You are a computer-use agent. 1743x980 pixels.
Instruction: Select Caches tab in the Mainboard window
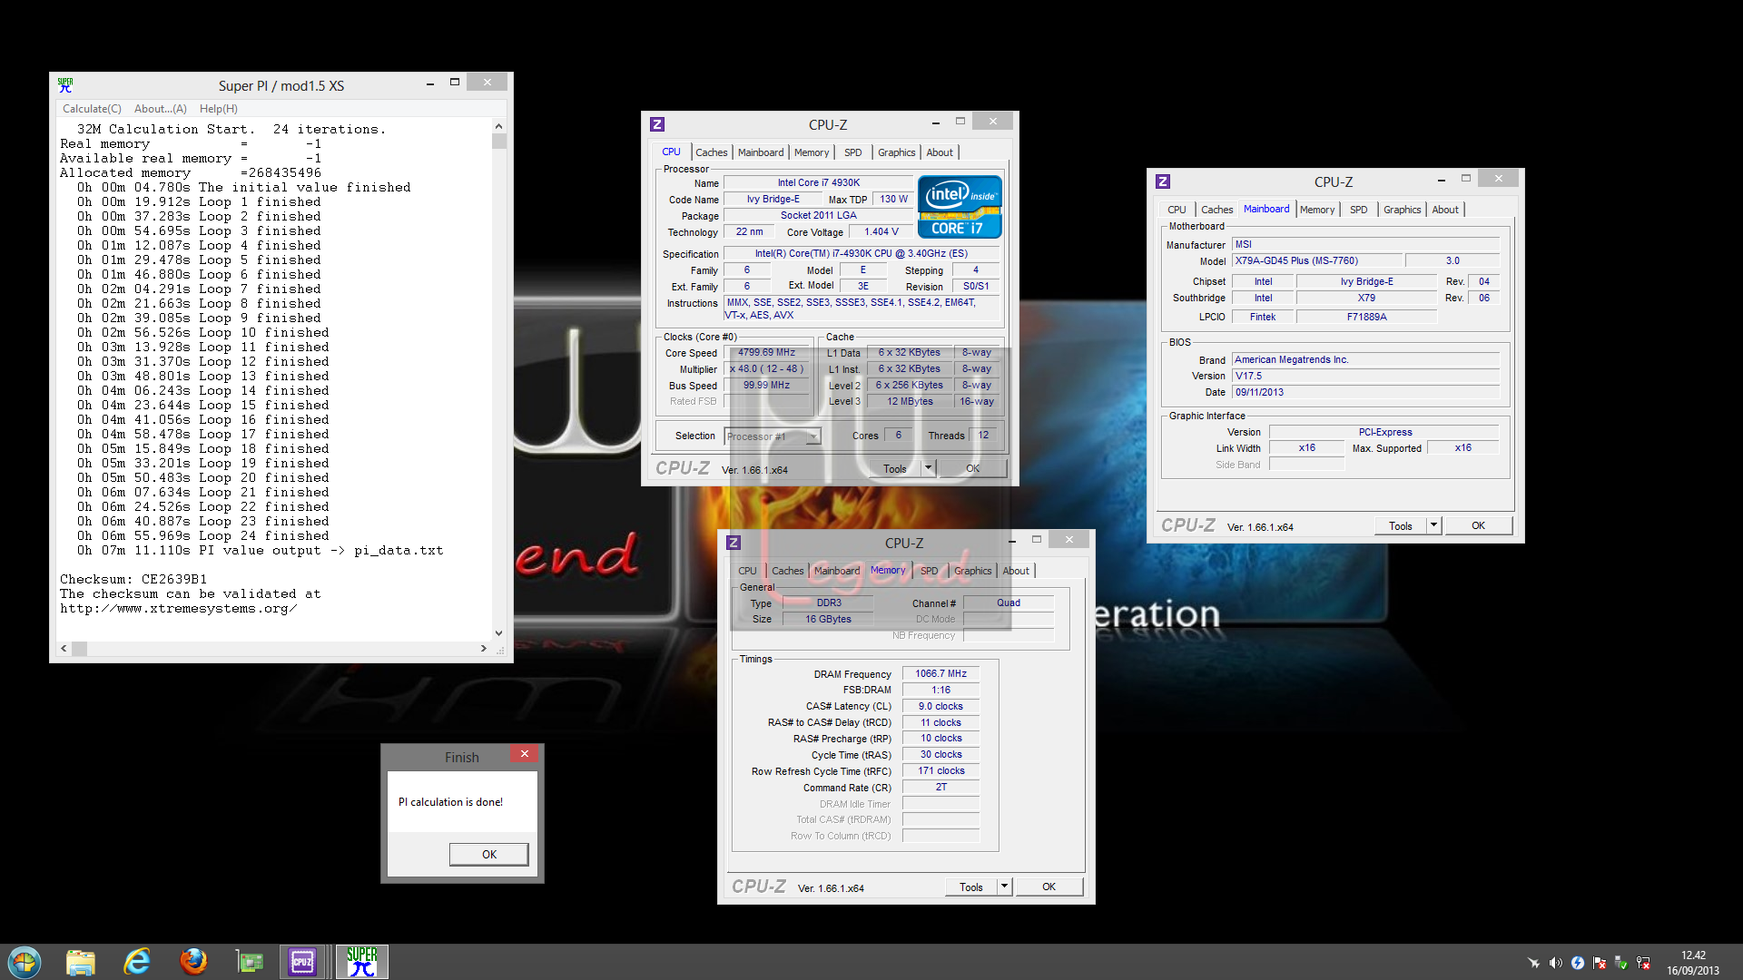tap(1217, 210)
